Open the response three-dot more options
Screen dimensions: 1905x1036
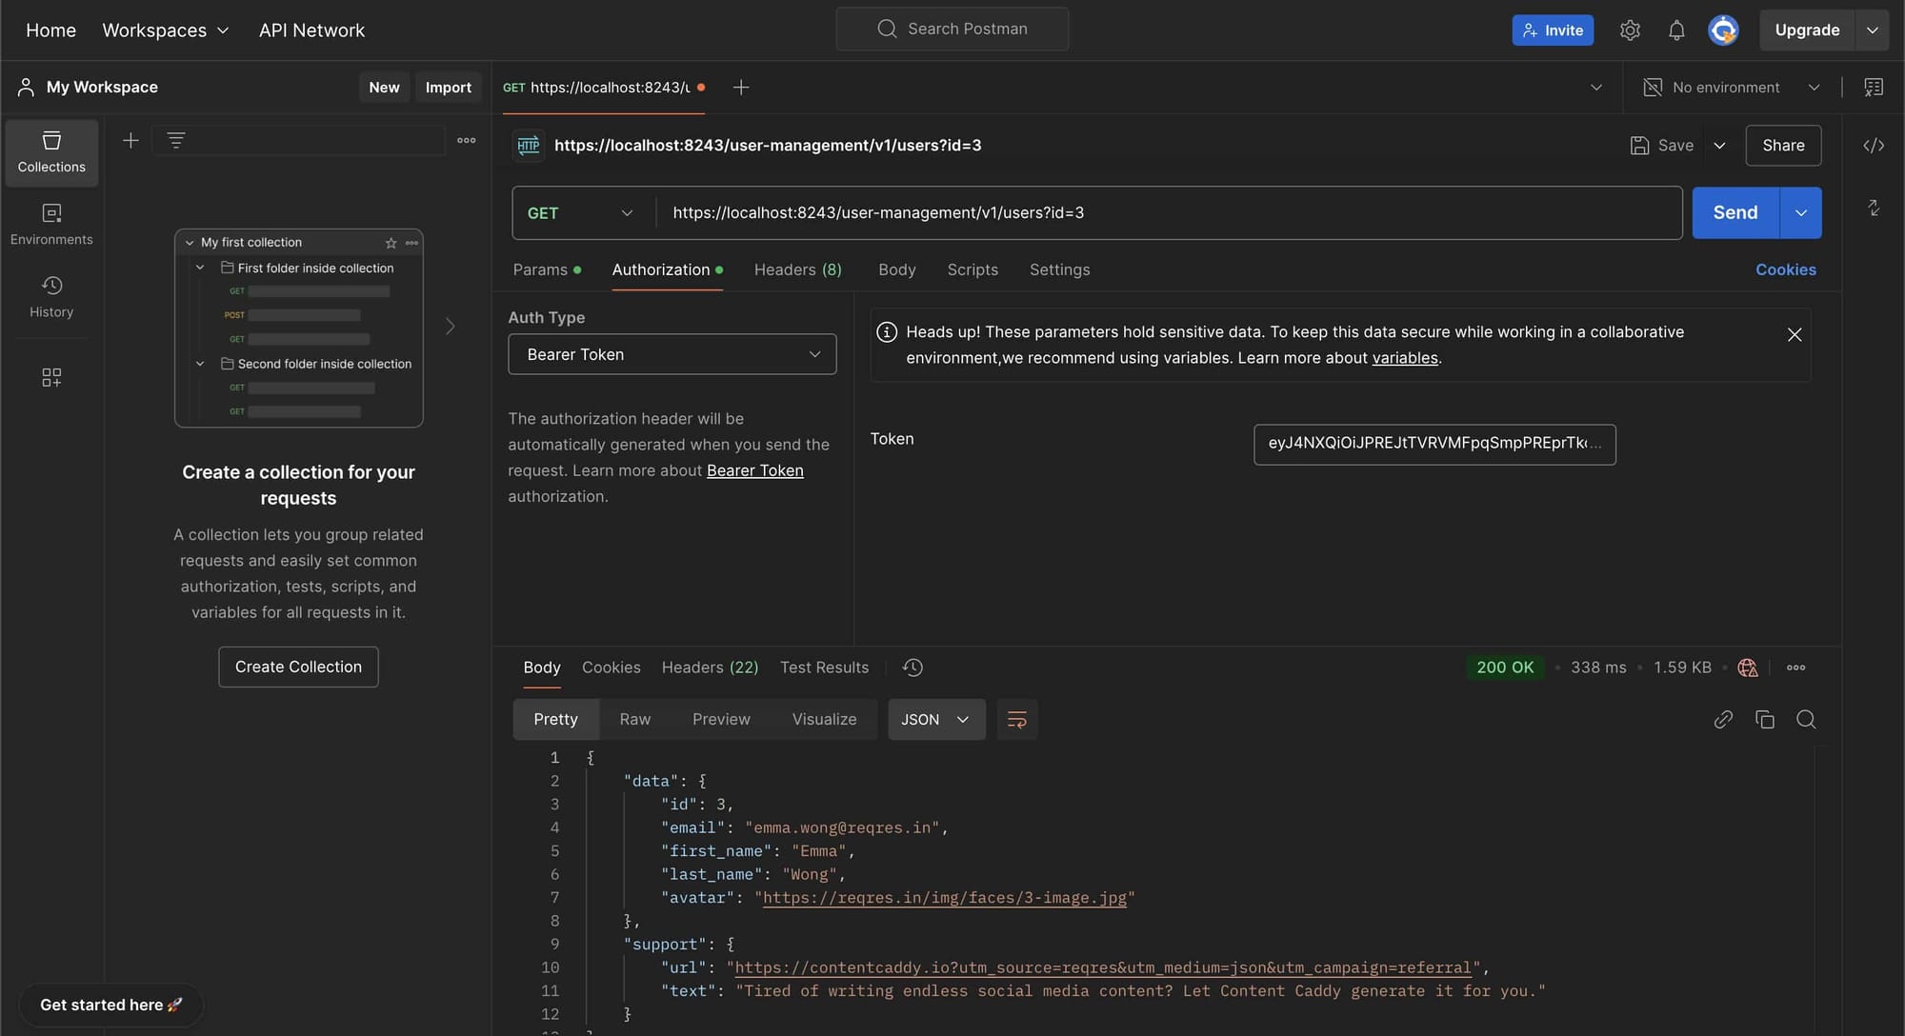click(x=1795, y=667)
